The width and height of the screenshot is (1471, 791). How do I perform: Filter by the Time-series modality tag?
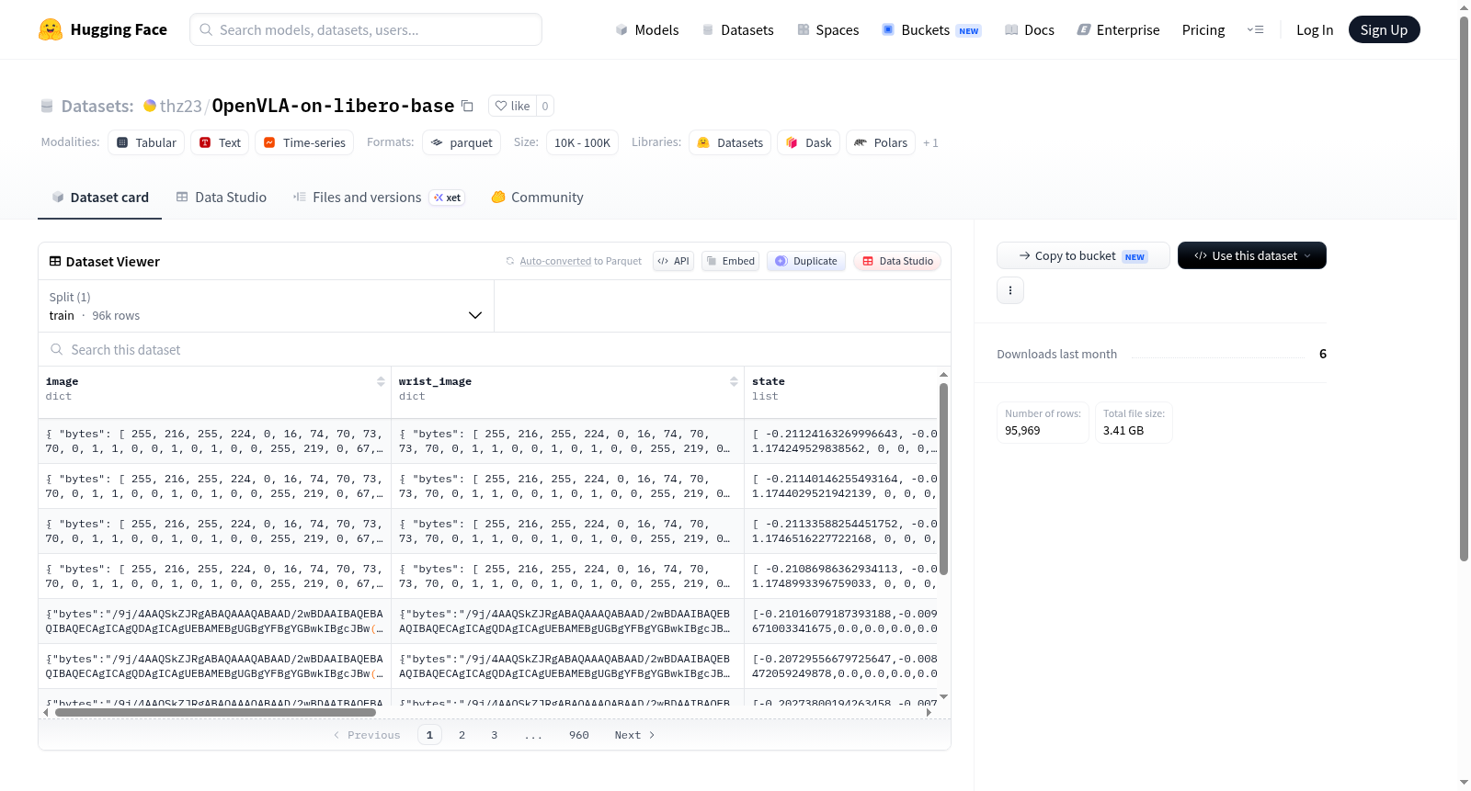click(304, 142)
